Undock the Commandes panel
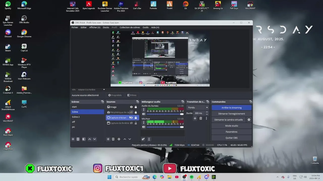This screenshot has width=323, height=181. (x=251, y=102)
